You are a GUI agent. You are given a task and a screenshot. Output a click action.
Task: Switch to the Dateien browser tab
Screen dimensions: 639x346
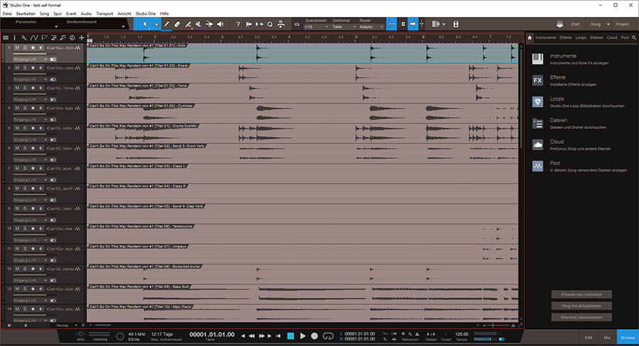tap(596, 38)
